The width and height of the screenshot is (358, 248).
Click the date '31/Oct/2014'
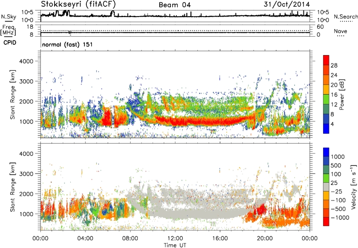point(287,4)
